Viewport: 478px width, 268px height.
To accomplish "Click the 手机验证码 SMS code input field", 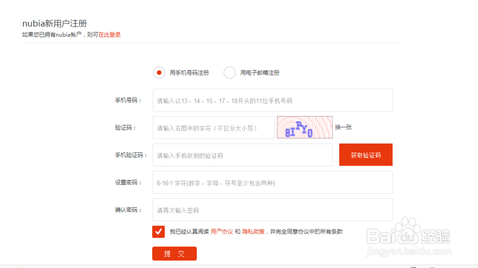I will click(x=242, y=155).
